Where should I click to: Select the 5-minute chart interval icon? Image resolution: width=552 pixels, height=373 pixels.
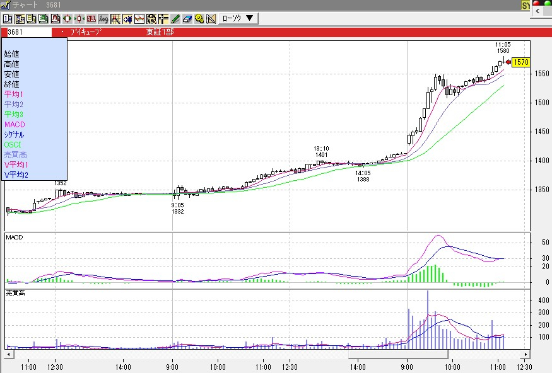point(19,18)
